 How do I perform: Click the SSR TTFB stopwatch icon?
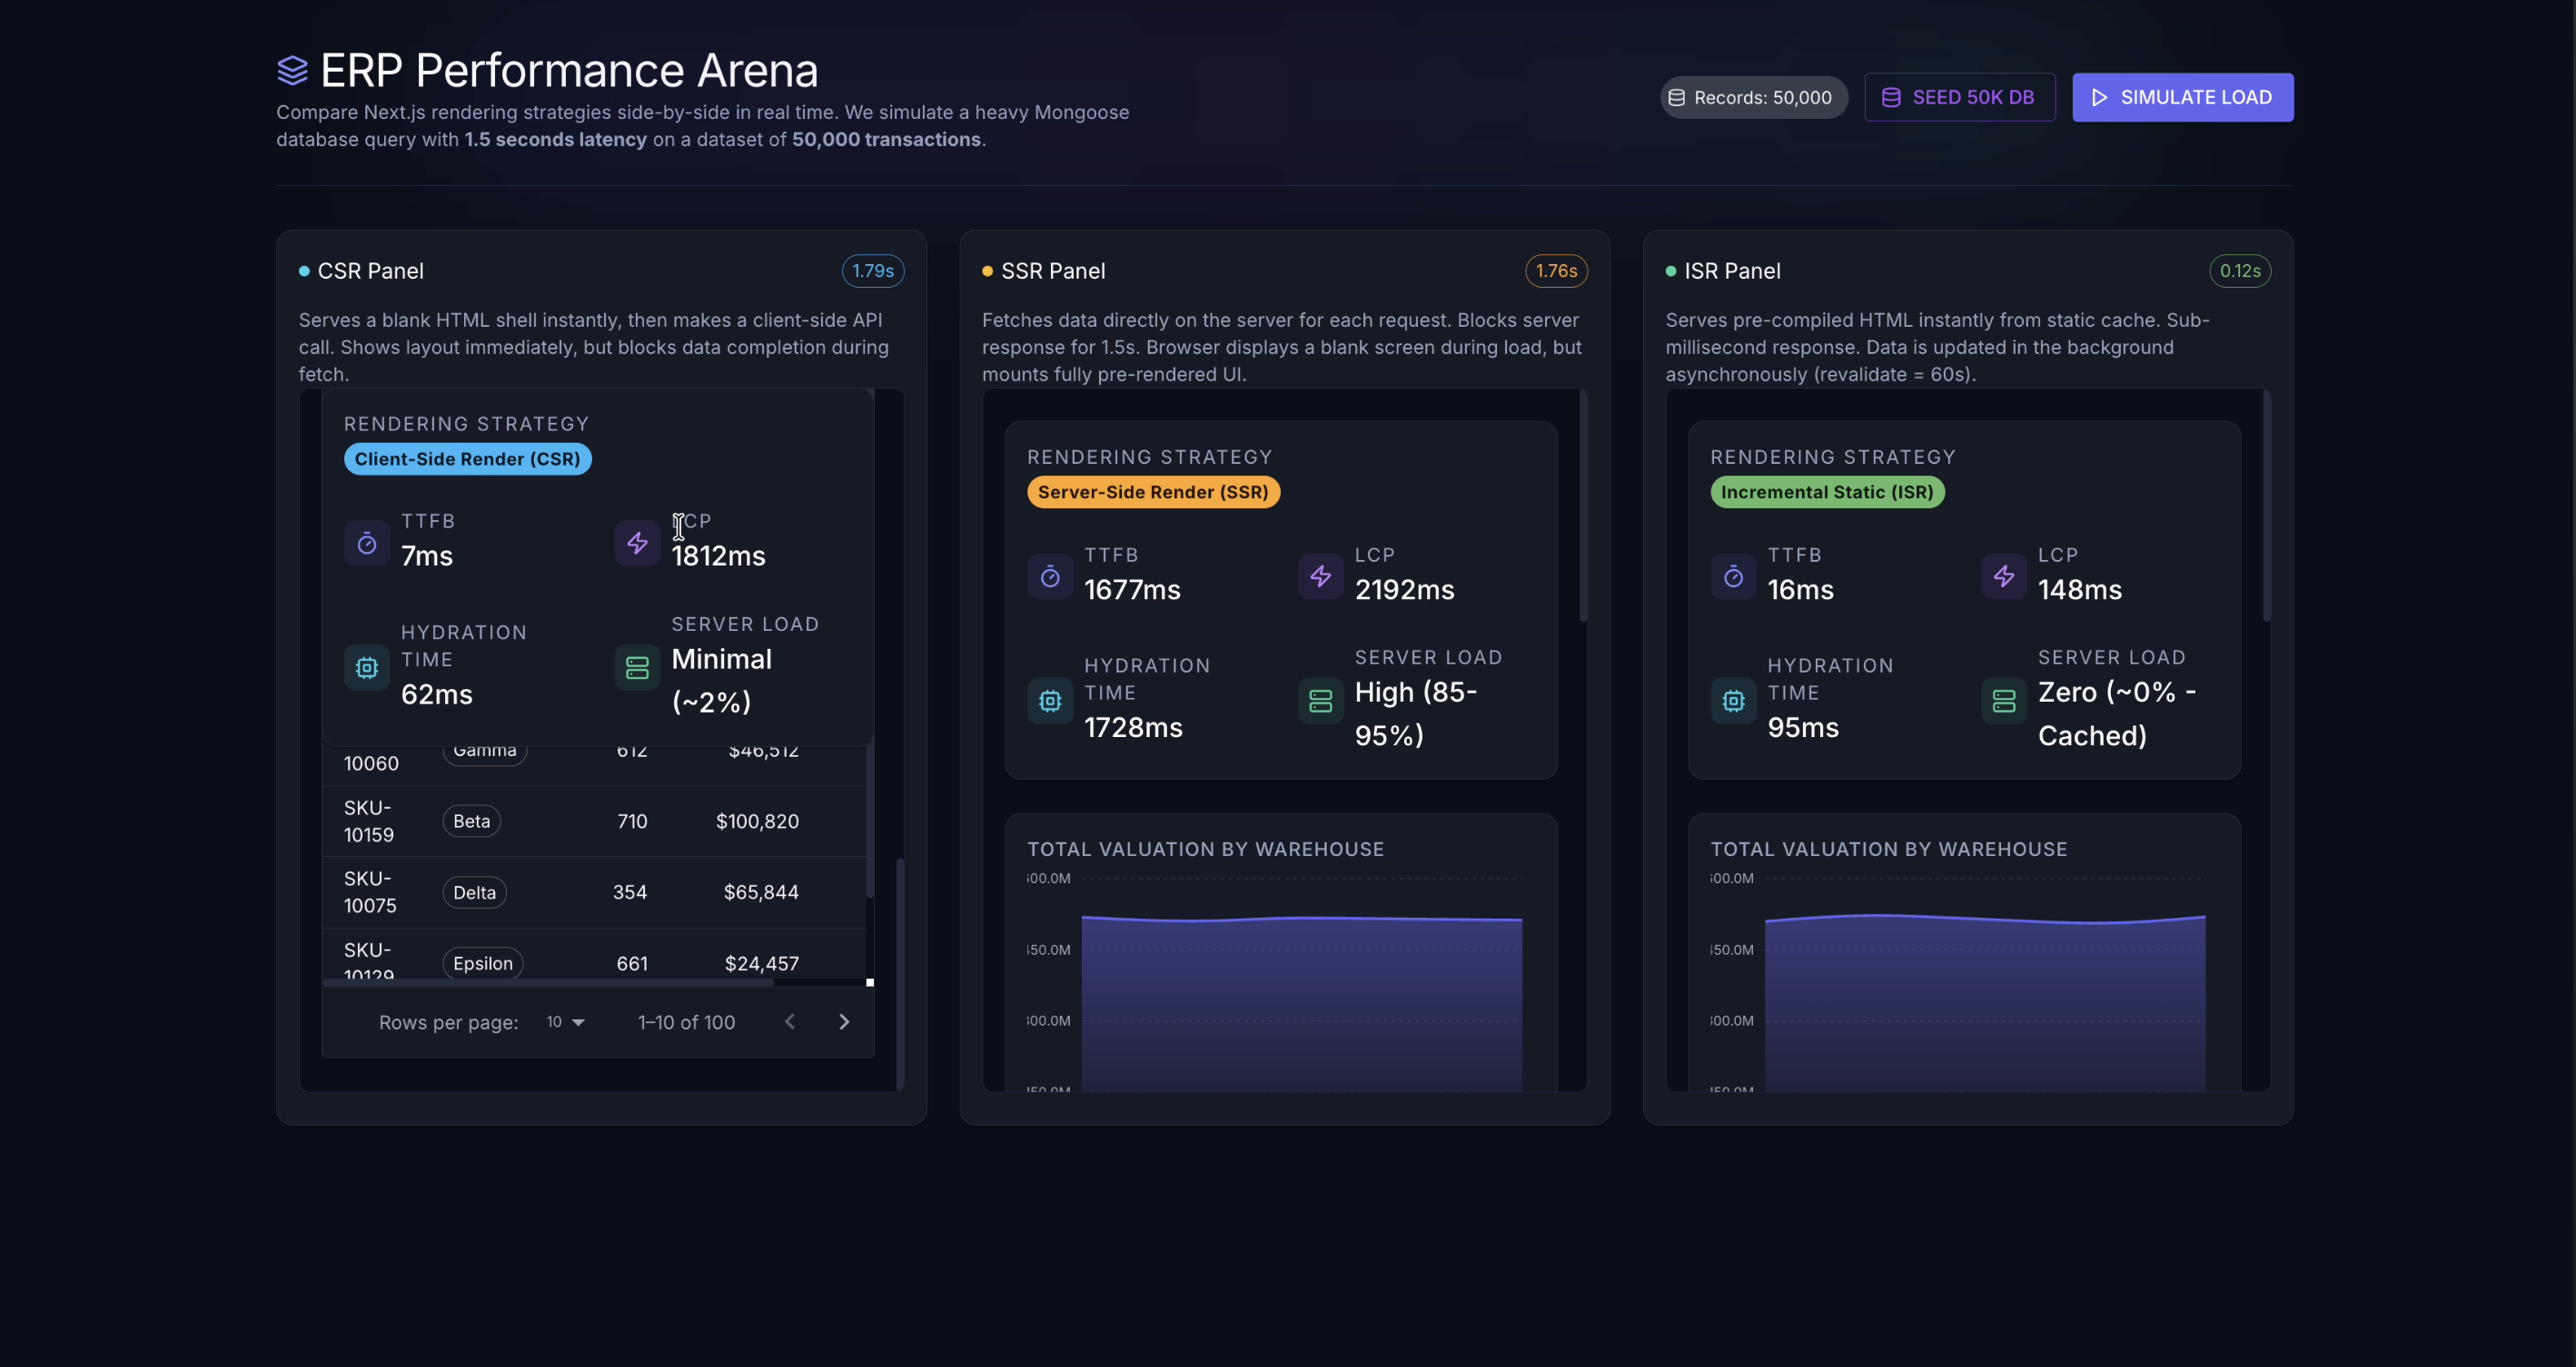coord(1050,576)
